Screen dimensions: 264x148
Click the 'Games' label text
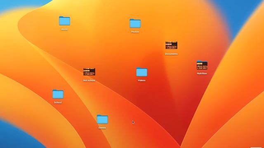pyautogui.click(x=102, y=127)
